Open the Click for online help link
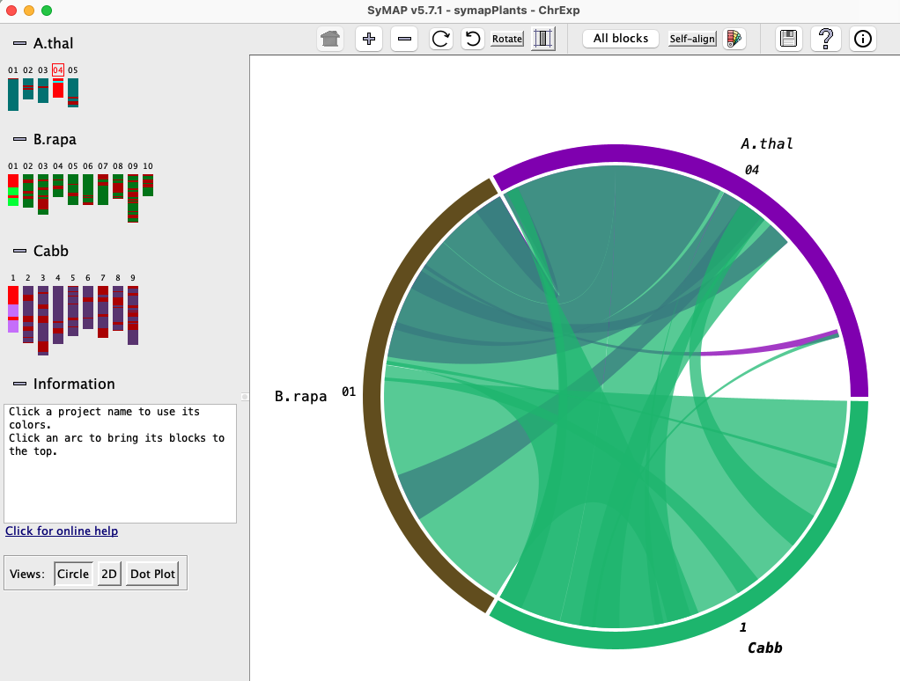 point(62,531)
